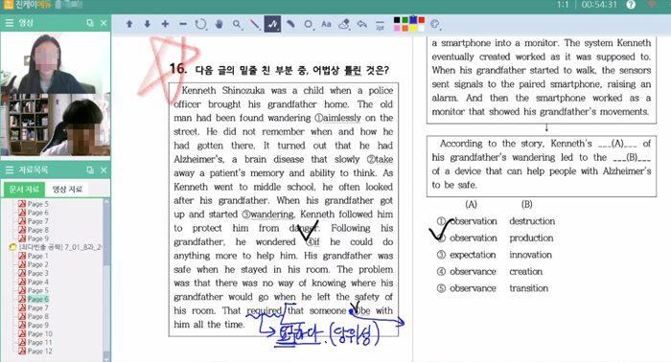This screenshot has width=671, height=362.
Task: Open Page 1 in document list
Action: (x=34, y=256)
